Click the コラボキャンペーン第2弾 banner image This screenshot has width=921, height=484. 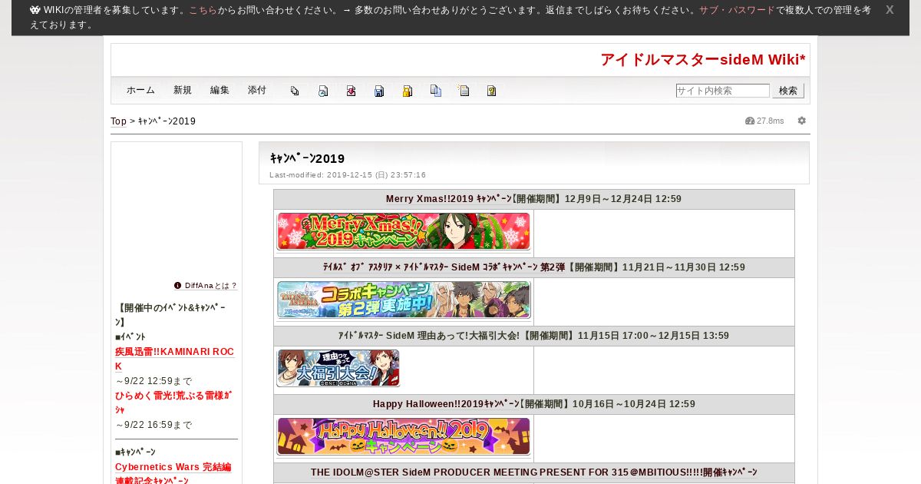click(x=404, y=300)
